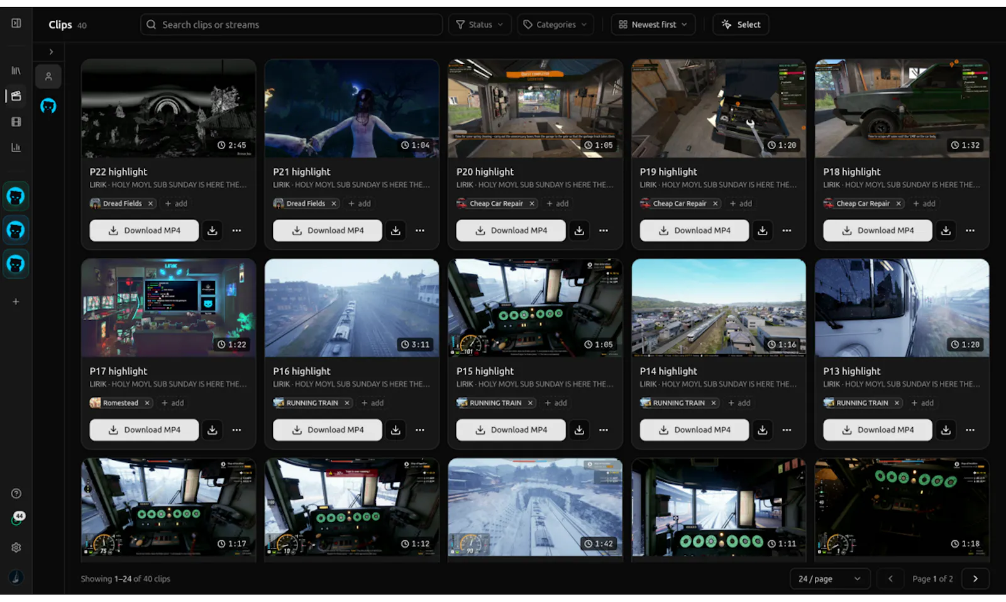Go to the next page of clips
The height and width of the screenshot is (602, 1006).
click(x=975, y=579)
